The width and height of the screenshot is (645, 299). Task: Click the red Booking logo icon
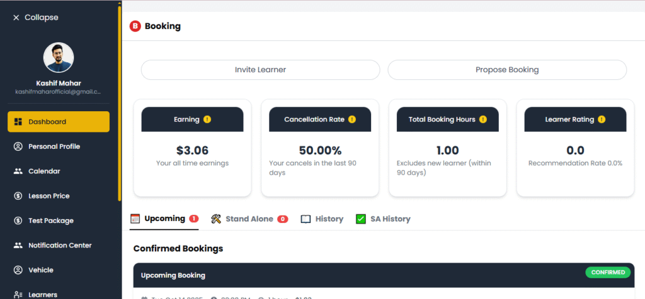tap(135, 26)
